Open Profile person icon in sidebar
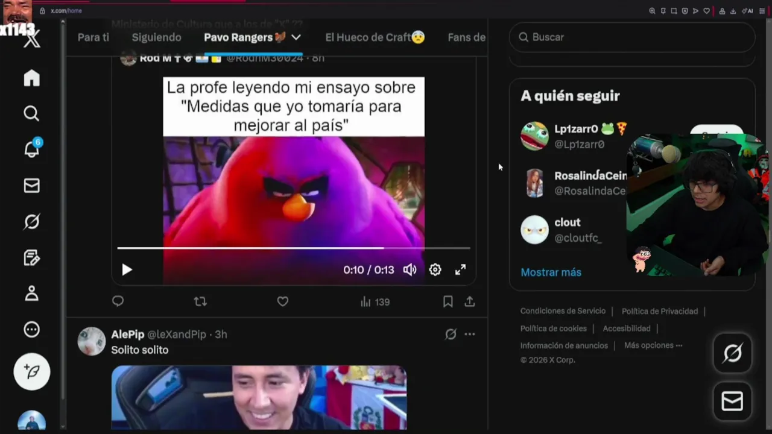 click(x=31, y=294)
